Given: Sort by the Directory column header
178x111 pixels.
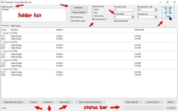Looking at the screenshot, I should (x=60, y=30).
